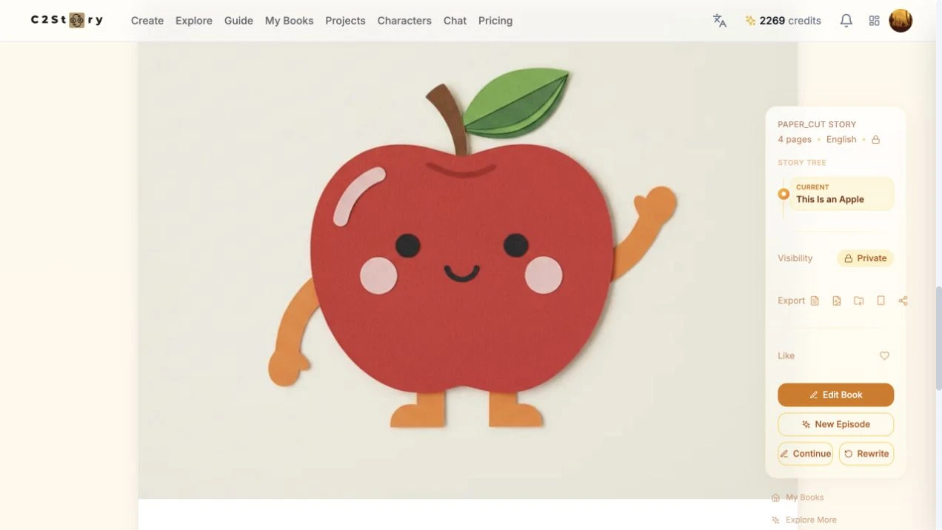Select 'This Is an Apple' story node
This screenshot has width=942, height=530.
point(841,194)
